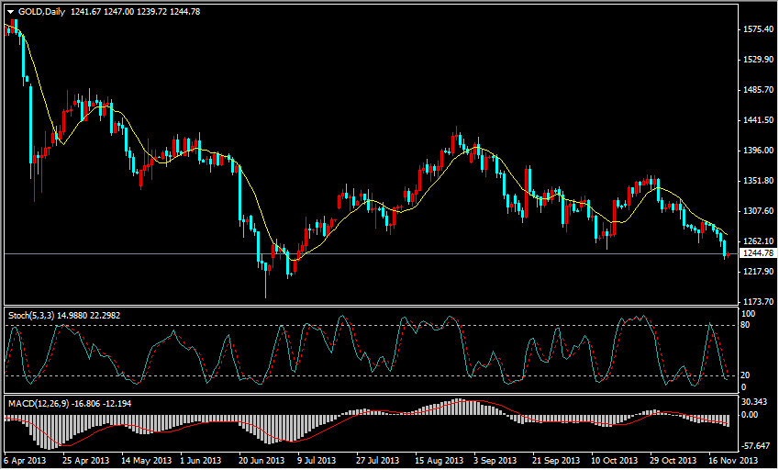779x470 pixels.
Task: Click the 1396.00 price scale label
Action: (758, 150)
